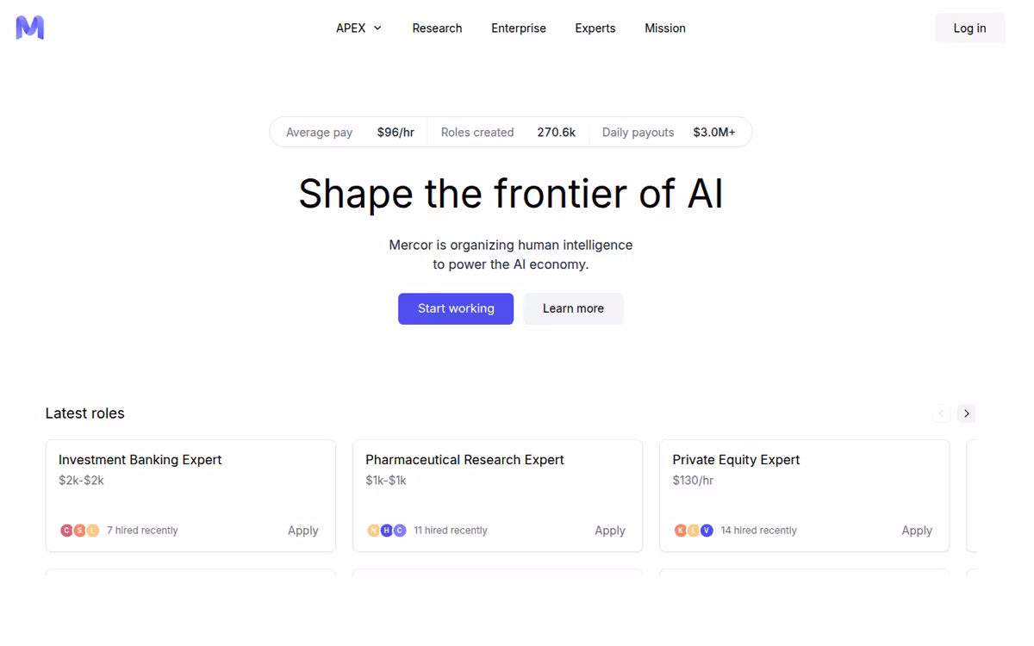Click the Start working button
The width and height of the screenshot is (1034, 646).
(x=456, y=308)
